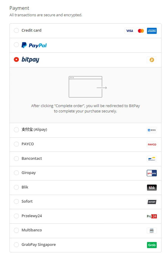Screen dimensions: 168x258
Task: Click the browser redirect illustration
Action: (88, 87)
